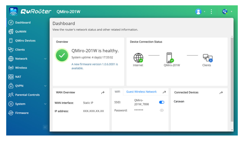Select the Dashboard sidebar icon

coord(11,22)
